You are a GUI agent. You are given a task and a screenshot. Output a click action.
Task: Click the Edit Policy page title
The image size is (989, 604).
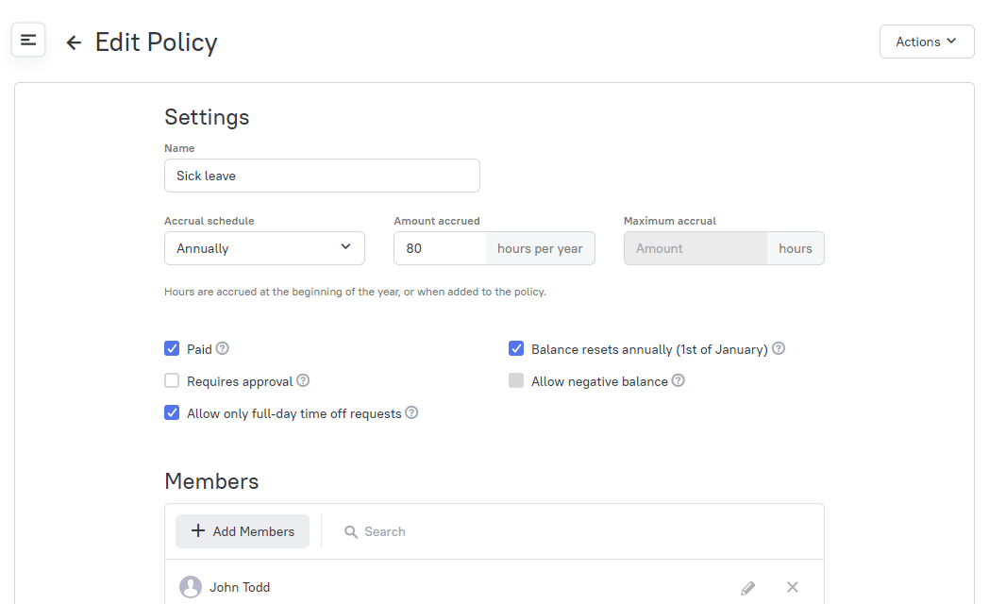pos(157,42)
